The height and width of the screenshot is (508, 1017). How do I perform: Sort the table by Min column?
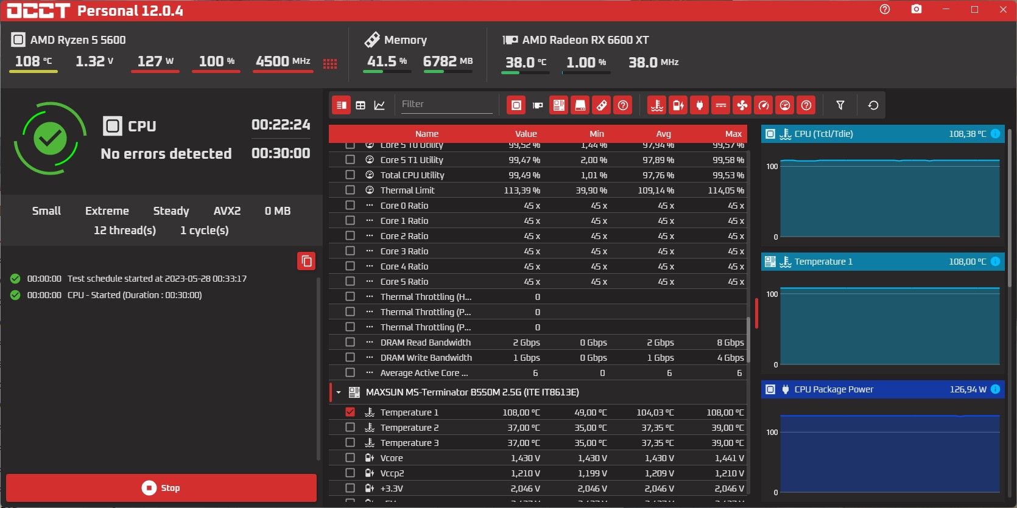click(597, 134)
